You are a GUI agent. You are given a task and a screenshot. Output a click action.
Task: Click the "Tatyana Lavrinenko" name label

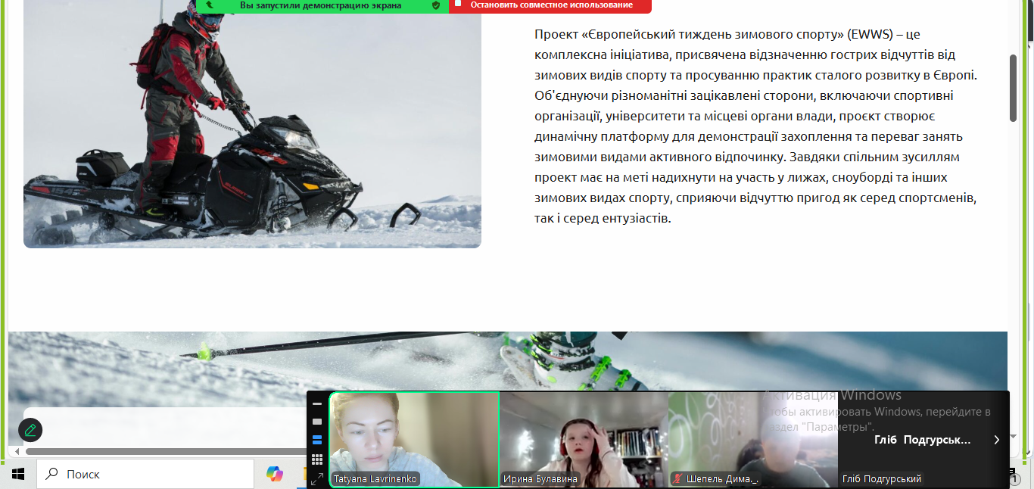click(375, 479)
